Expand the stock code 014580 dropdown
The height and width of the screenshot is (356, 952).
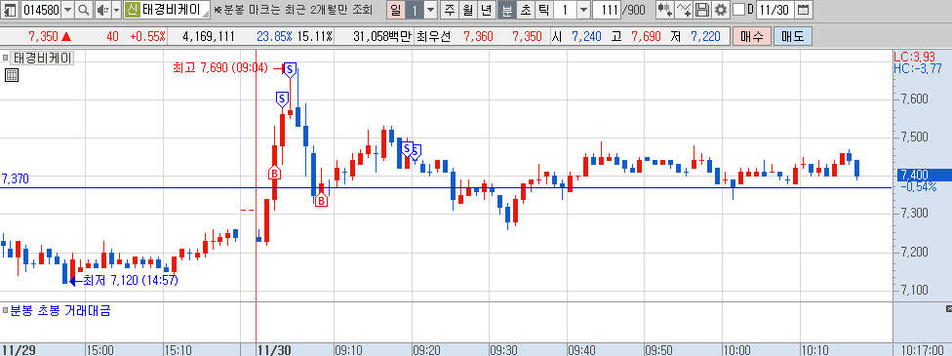pyautogui.click(x=67, y=10)
